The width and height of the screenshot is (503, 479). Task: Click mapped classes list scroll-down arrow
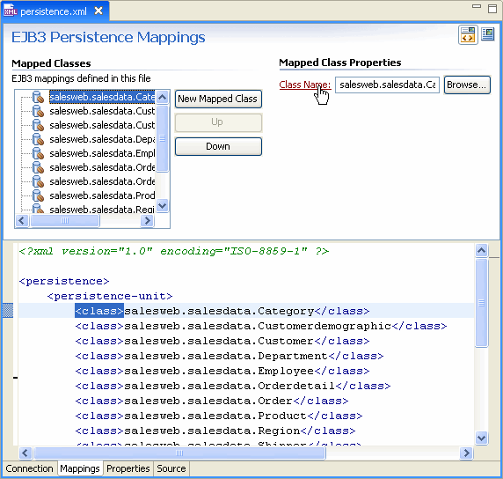[x=163, y=205]
